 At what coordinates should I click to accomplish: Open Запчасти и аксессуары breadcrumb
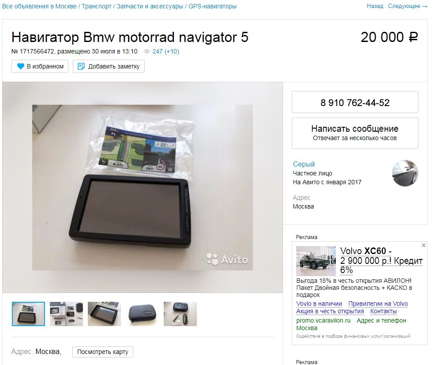coord(150,6)
